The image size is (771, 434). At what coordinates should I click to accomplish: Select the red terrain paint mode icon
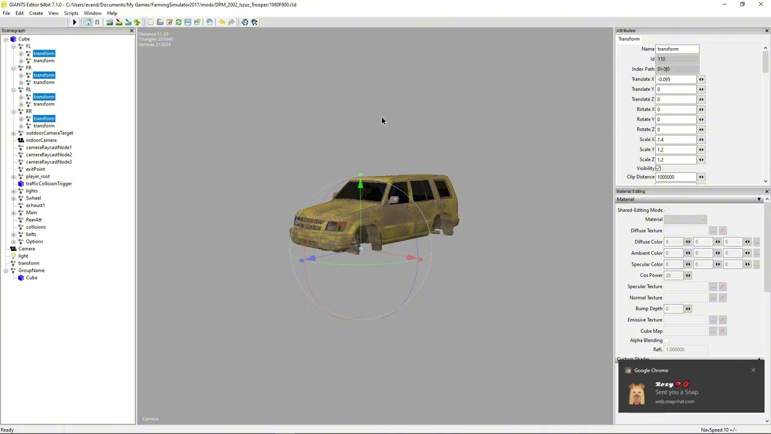119,22
